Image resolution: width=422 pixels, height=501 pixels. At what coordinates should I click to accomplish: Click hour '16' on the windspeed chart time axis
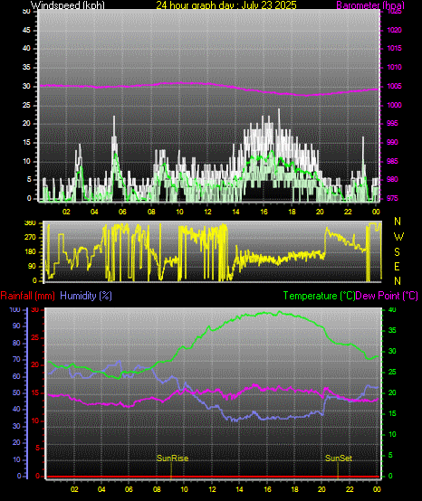(264, 212)
